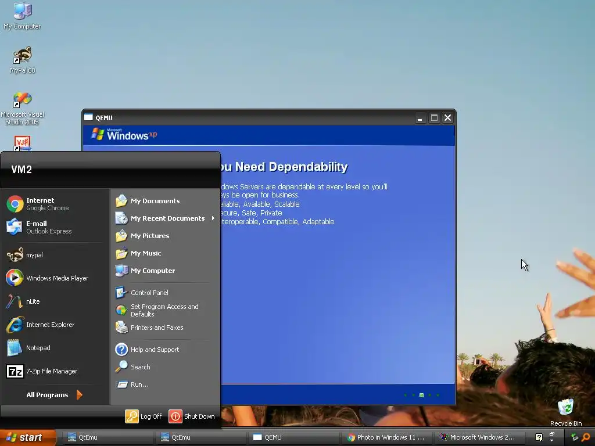Click the Log Off button
This screenshot has height=446, width=595.
coord(144,416)
